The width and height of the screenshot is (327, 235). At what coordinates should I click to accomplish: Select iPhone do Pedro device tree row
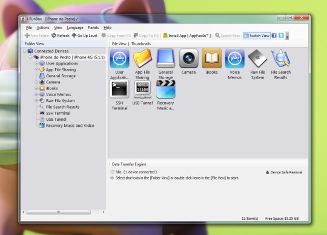click(x=69, y=57)
